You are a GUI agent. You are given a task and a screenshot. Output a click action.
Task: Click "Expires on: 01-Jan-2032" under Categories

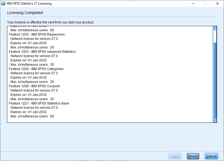point(29,78)
